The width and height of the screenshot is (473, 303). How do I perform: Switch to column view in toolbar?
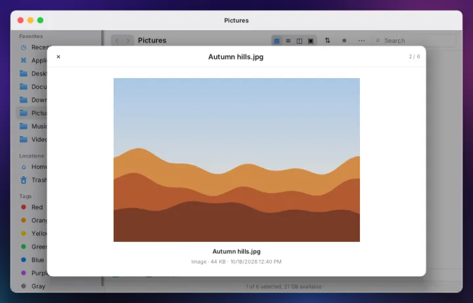click(x=300, y=41)
